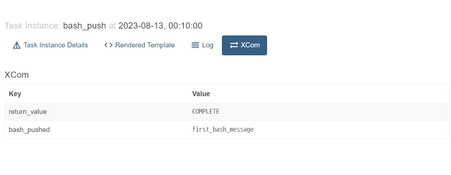The height and width of the screenshot is (175, 451).
Task: Select the XCom tab label
Action: tap(250, 45)
